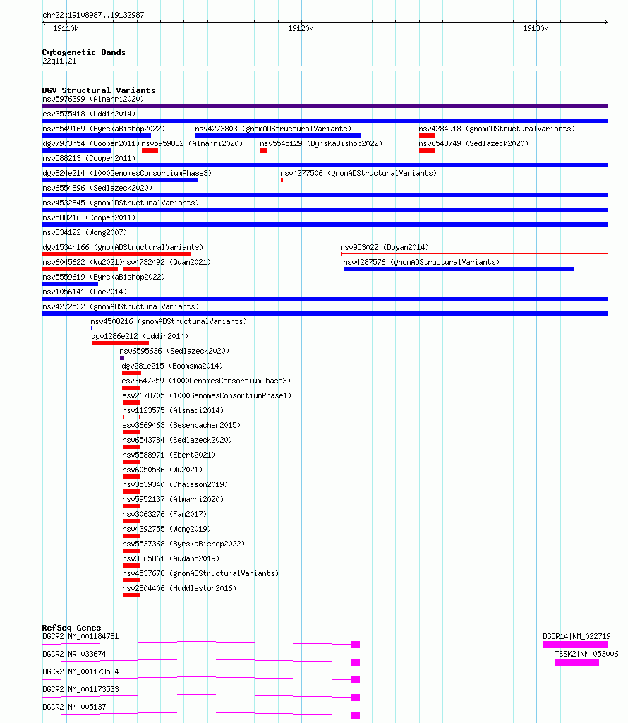Viewport: 628px width, 723px height.
Task: Click the nsv5976399 (Almarri2020) variant label
Action: coord(93,99)
